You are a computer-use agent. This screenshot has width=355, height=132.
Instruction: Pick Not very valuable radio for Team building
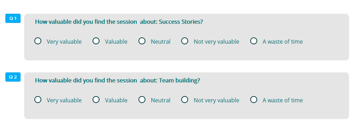point(185,100)
